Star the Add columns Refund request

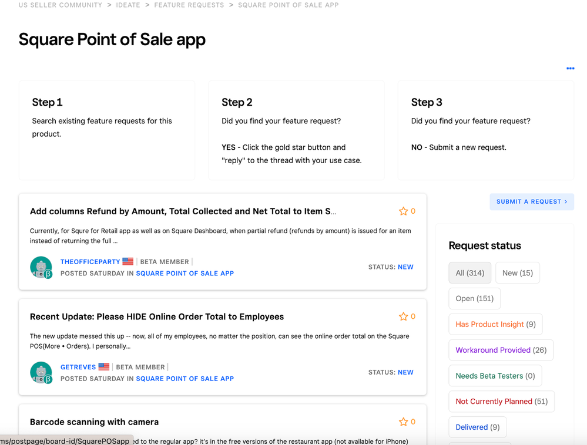[x=403, y=211]
